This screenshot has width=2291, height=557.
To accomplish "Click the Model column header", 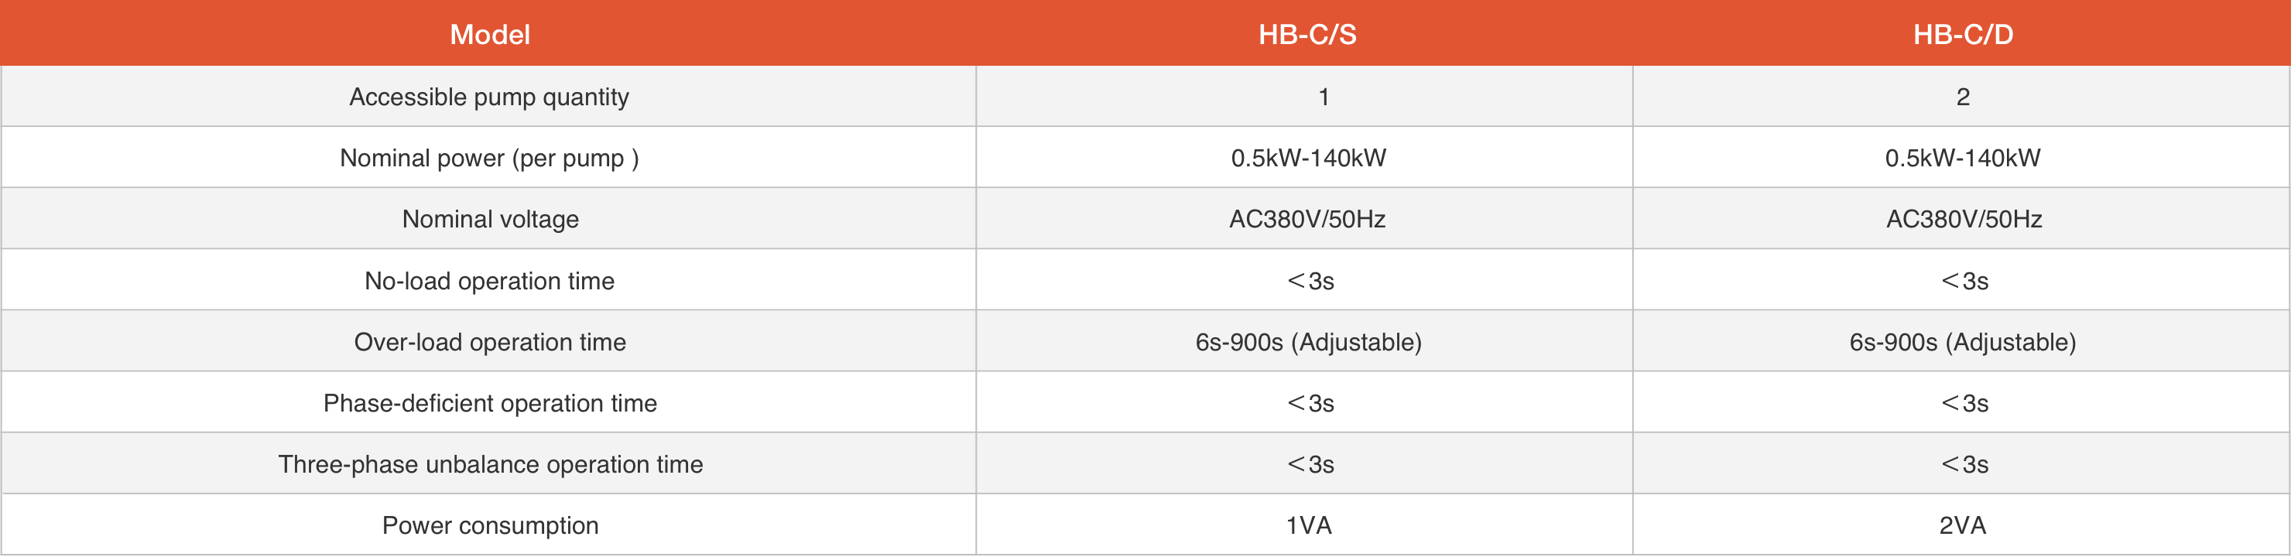I will 489,35.
